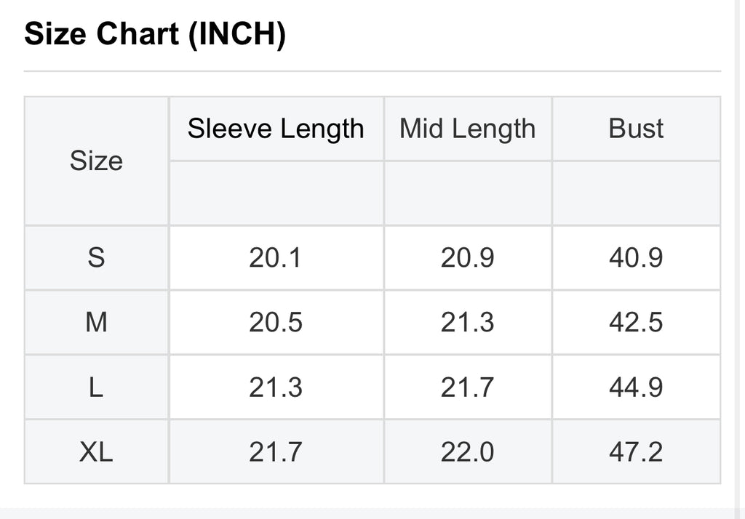Click the Sleeve Length column header

point(276,129)
